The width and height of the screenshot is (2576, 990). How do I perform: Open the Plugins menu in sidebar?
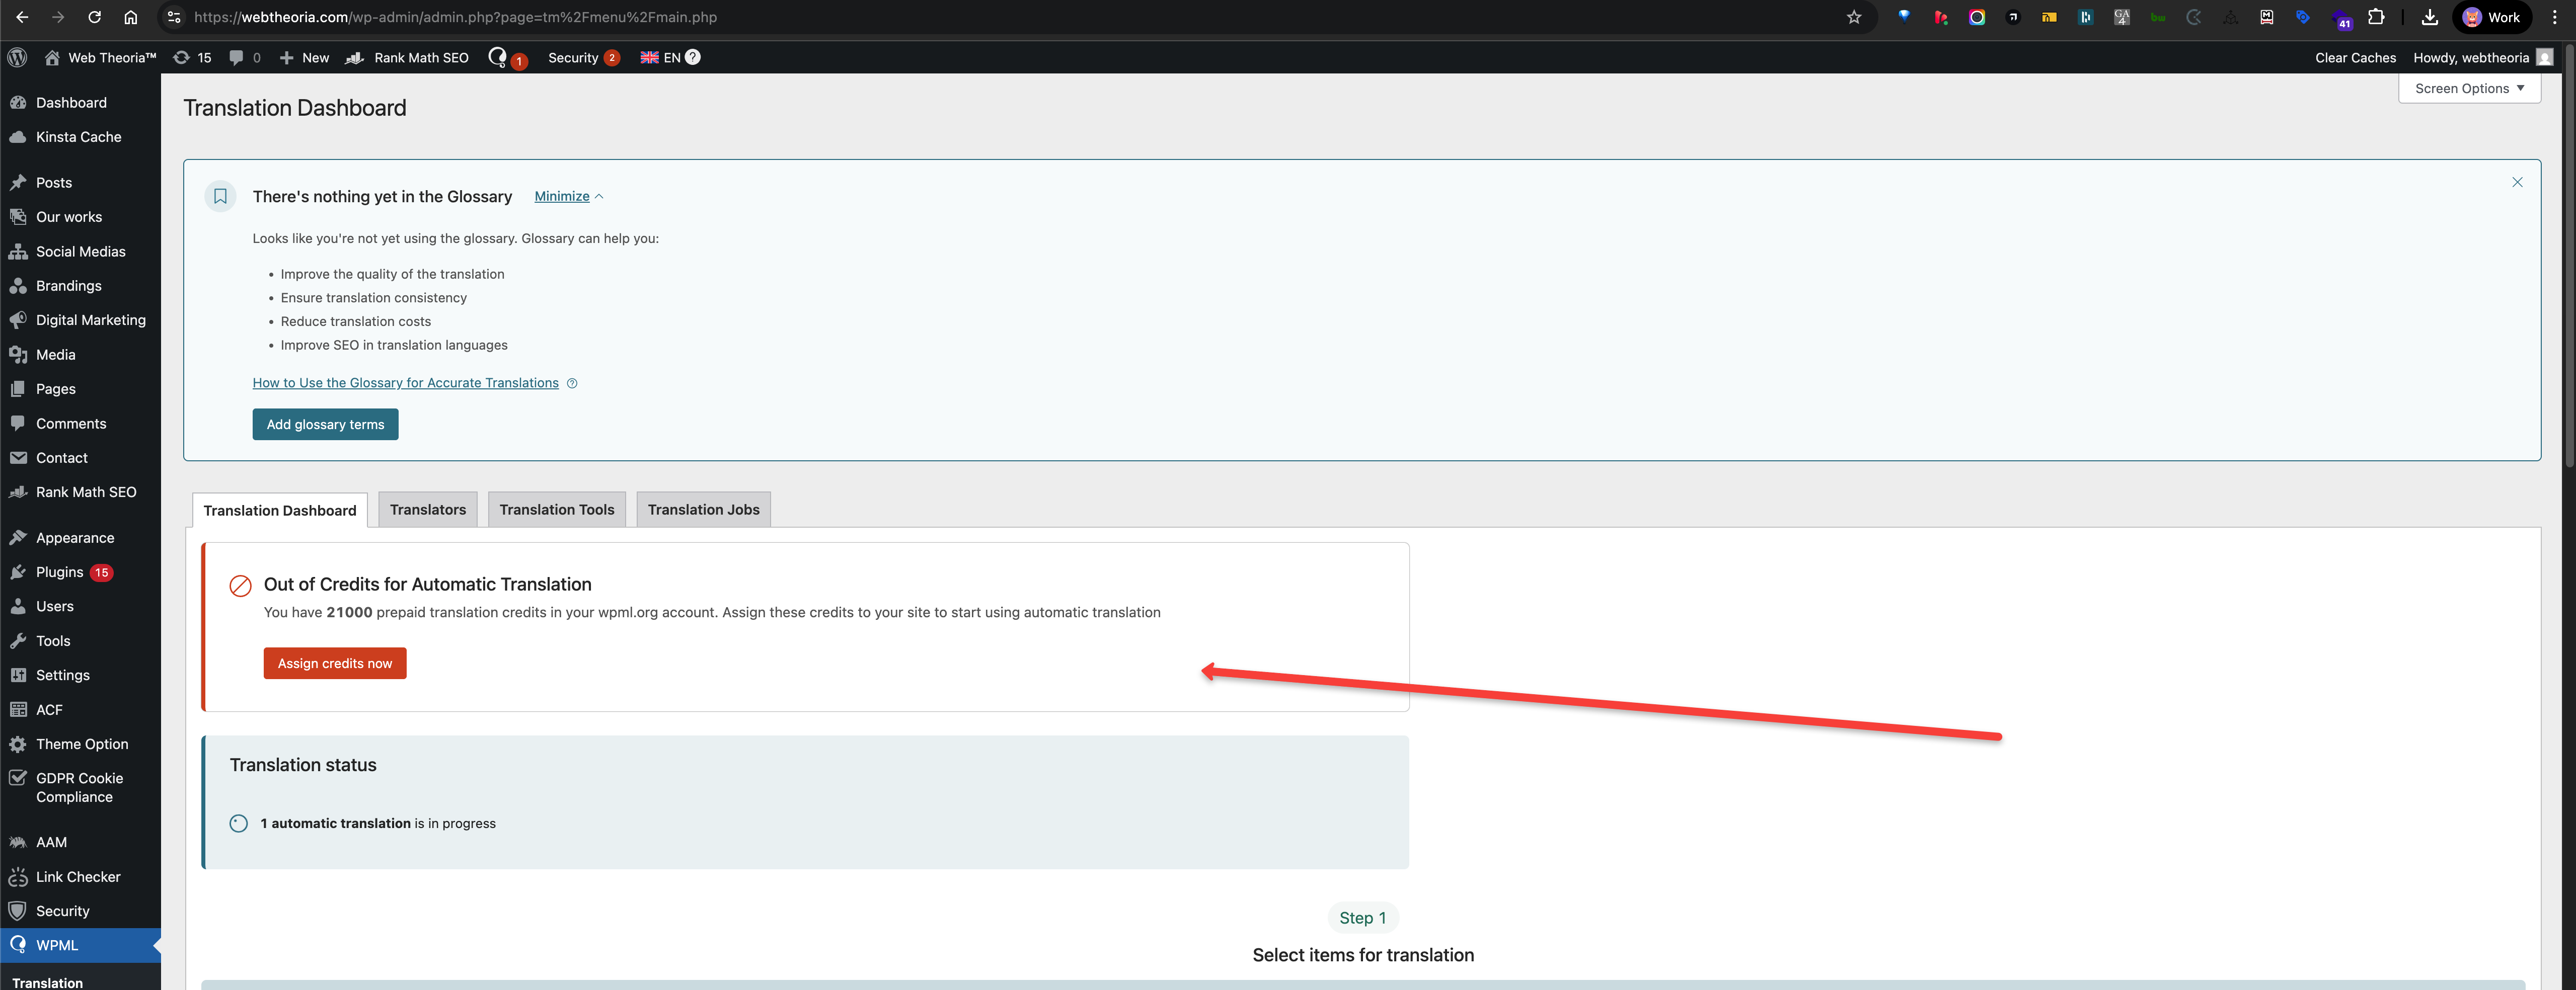tap(60, 571)
